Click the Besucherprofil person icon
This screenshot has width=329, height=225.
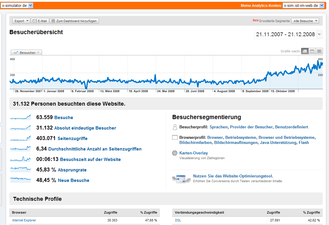click(x=175, y=127)
